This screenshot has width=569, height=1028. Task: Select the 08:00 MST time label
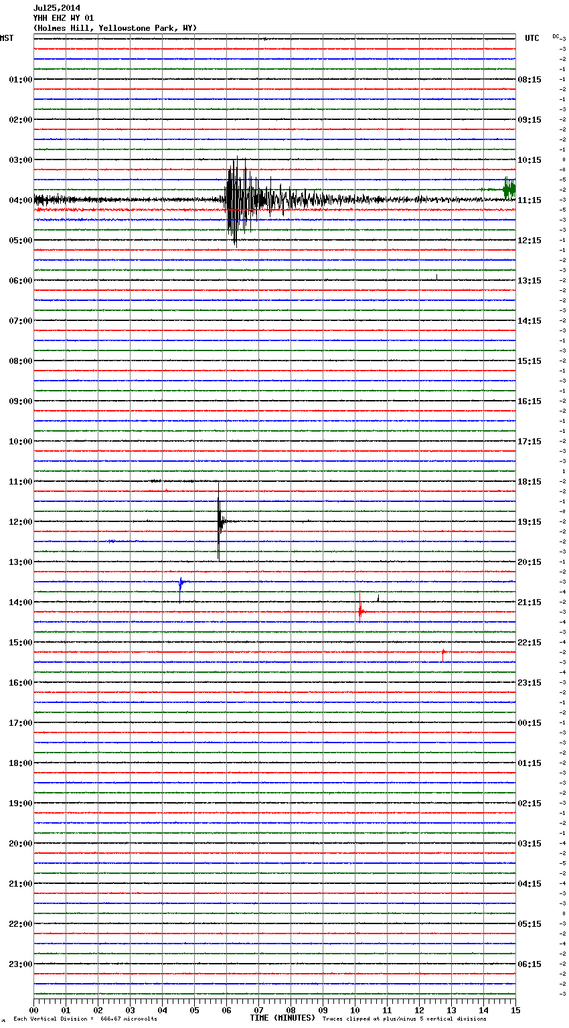tap(21, 361)
